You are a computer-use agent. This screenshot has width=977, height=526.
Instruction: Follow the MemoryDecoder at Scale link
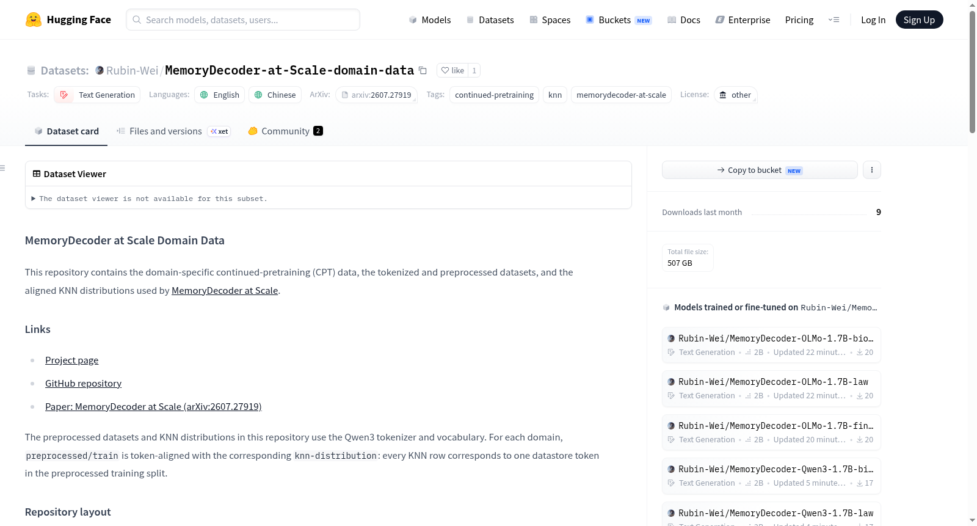point(225,291)
